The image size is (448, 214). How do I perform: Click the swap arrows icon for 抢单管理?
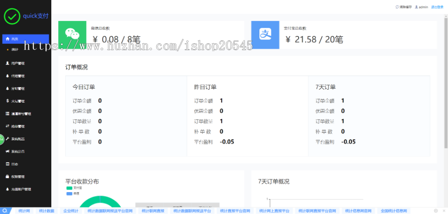point(7,126)
